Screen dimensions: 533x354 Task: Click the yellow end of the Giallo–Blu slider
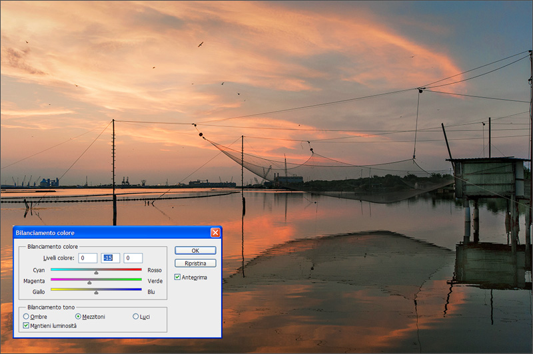click(x=54, y=289)
